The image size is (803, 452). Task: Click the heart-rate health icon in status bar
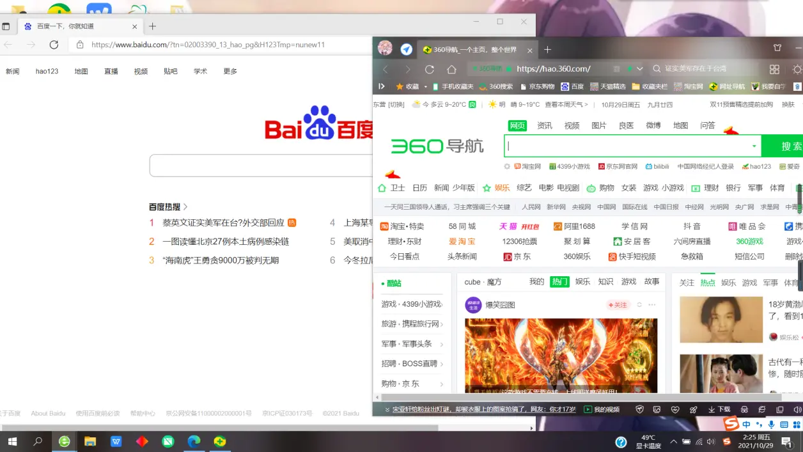[x=674, y=409]
